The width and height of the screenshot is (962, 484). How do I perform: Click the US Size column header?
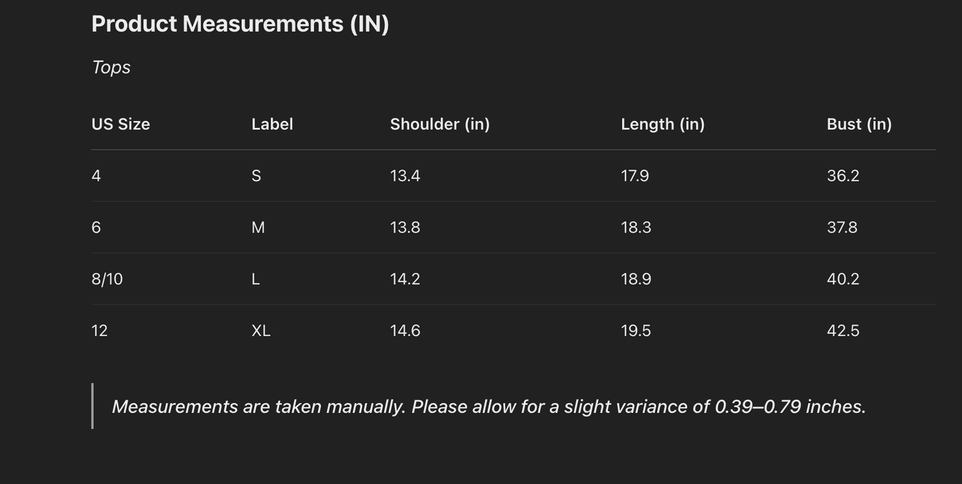click(120, 124)
